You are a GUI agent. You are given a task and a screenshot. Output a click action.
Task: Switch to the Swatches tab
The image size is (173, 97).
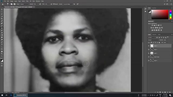point(154,8)
